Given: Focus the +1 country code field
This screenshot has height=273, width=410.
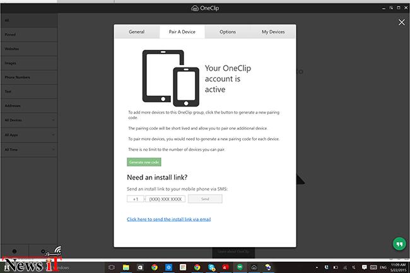Looking at the screenshot, I should (135, 199).
